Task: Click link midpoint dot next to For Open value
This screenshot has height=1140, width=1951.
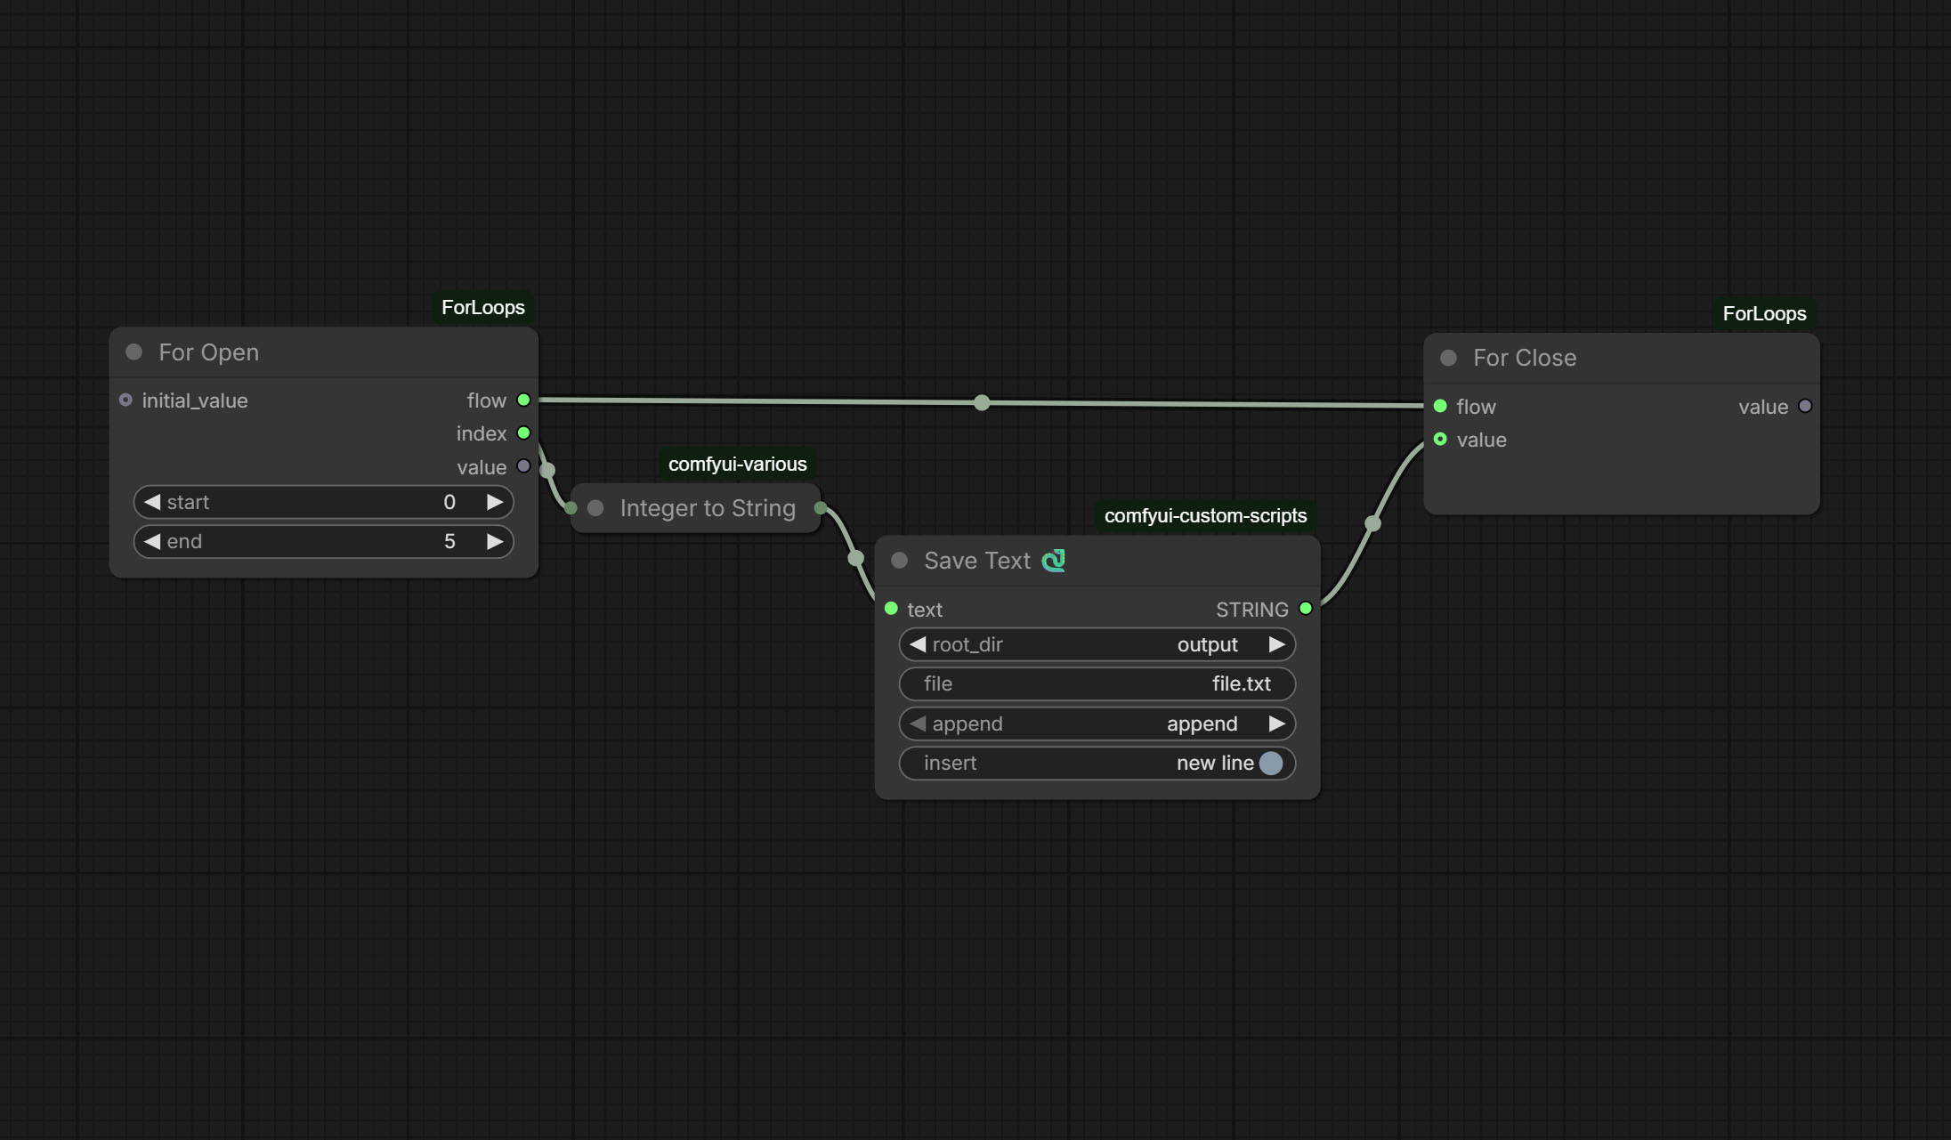Action: [x=547, y=470]
